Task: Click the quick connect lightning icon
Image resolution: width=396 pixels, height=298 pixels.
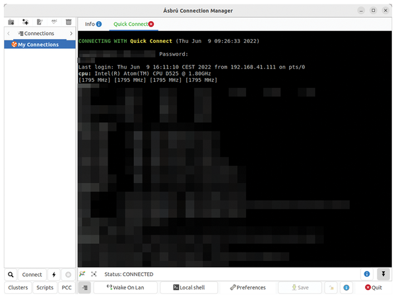Action: (54, 274)
